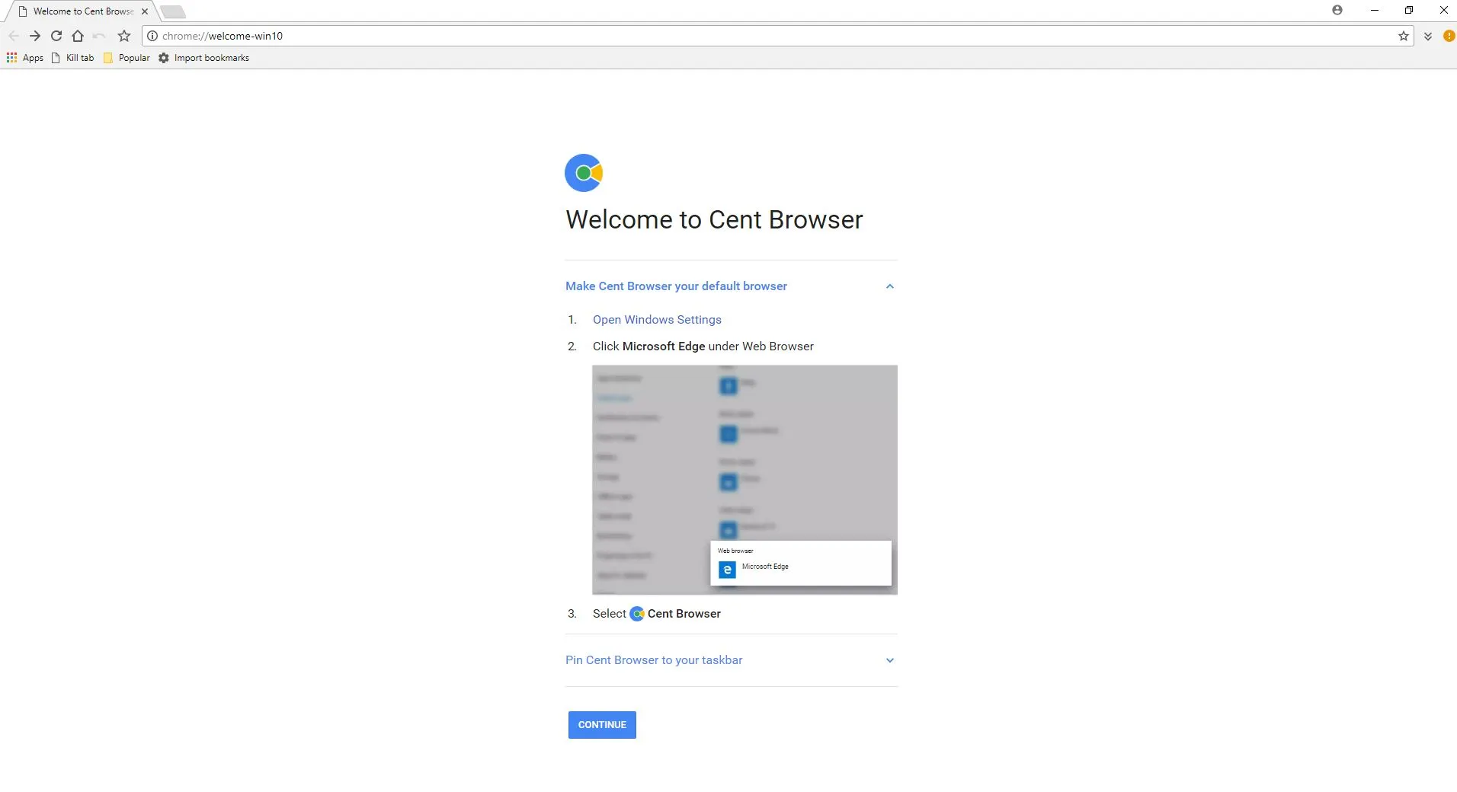Open the Popular bookmarks folder
Screen dimensions: 1457x792
126,58
